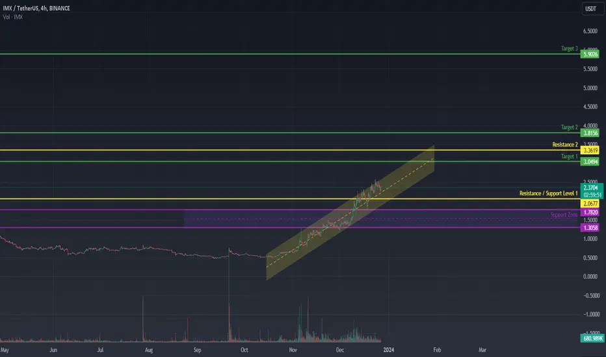Click the Feb date on time axis
606x357 pixels.
[x=437, y=350]
